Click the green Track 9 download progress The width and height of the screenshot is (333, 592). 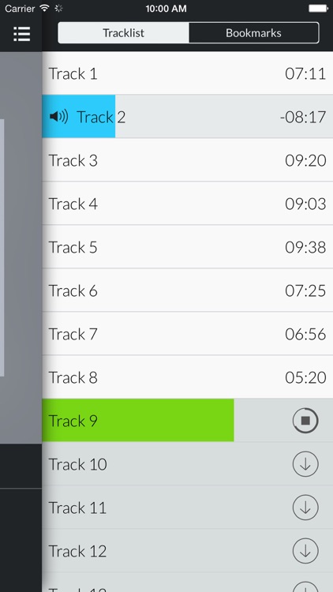(138, 420)
